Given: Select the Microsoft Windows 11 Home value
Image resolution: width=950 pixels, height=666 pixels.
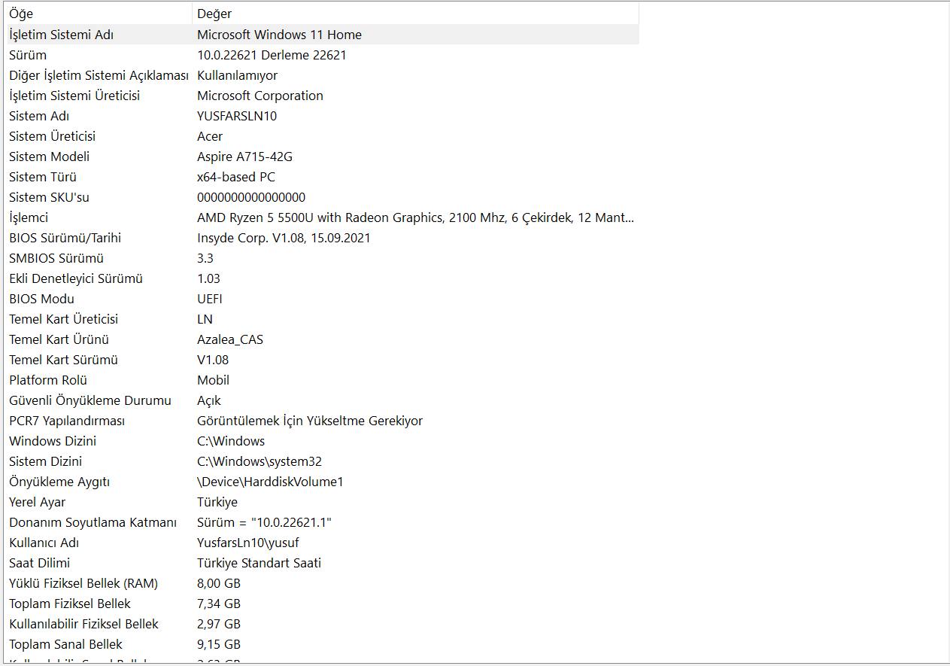Looking at the screenshot, I should click(279, 35).
